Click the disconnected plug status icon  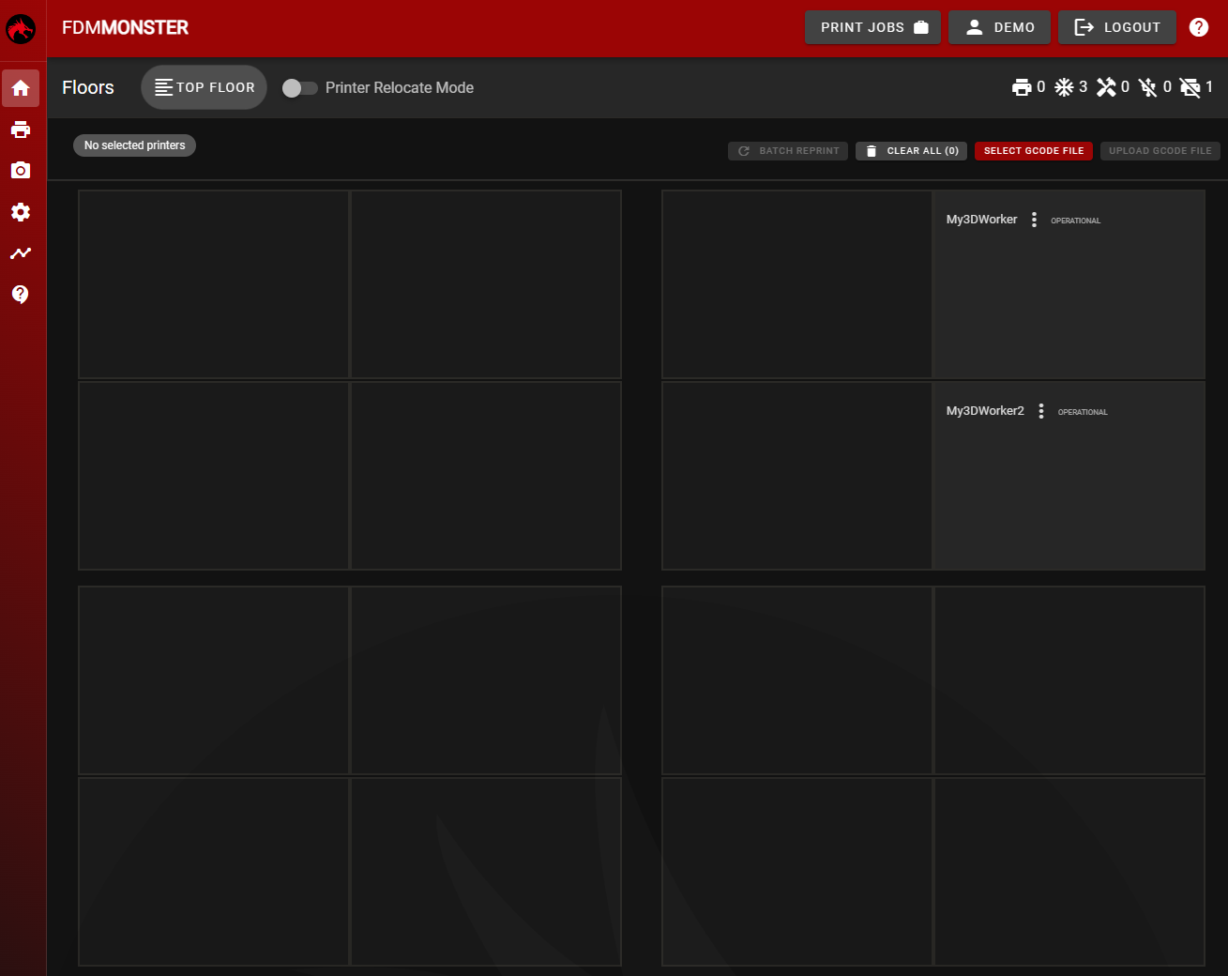[x=1147, y=87]
